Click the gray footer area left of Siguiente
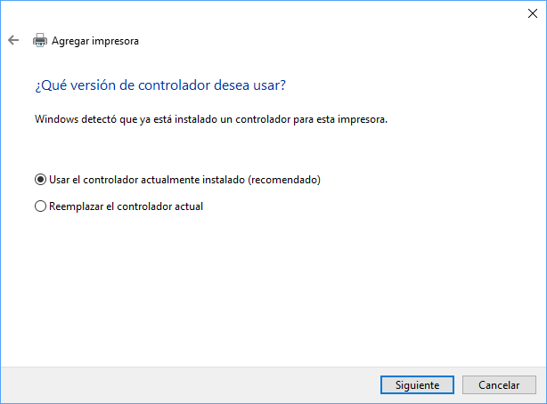 [x=178, y=385]
